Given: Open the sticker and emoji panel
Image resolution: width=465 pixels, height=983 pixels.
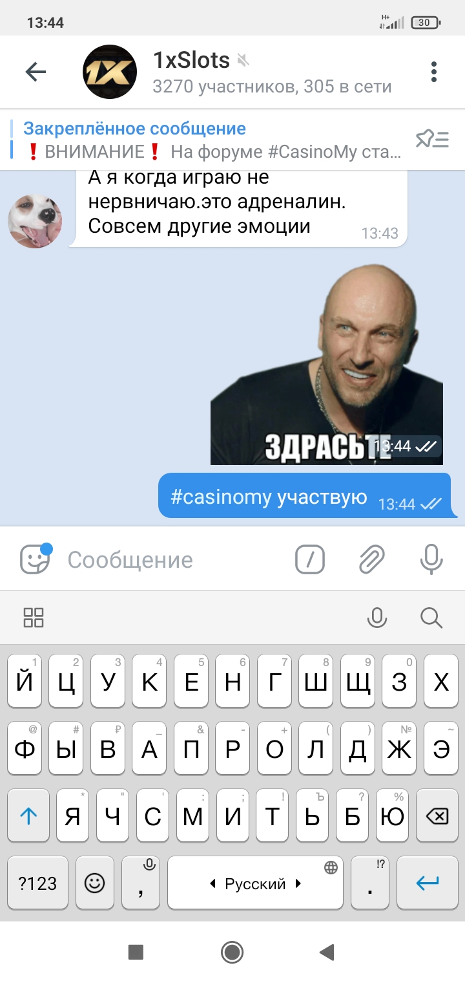Looking at the screenshot, I should 35,559.
